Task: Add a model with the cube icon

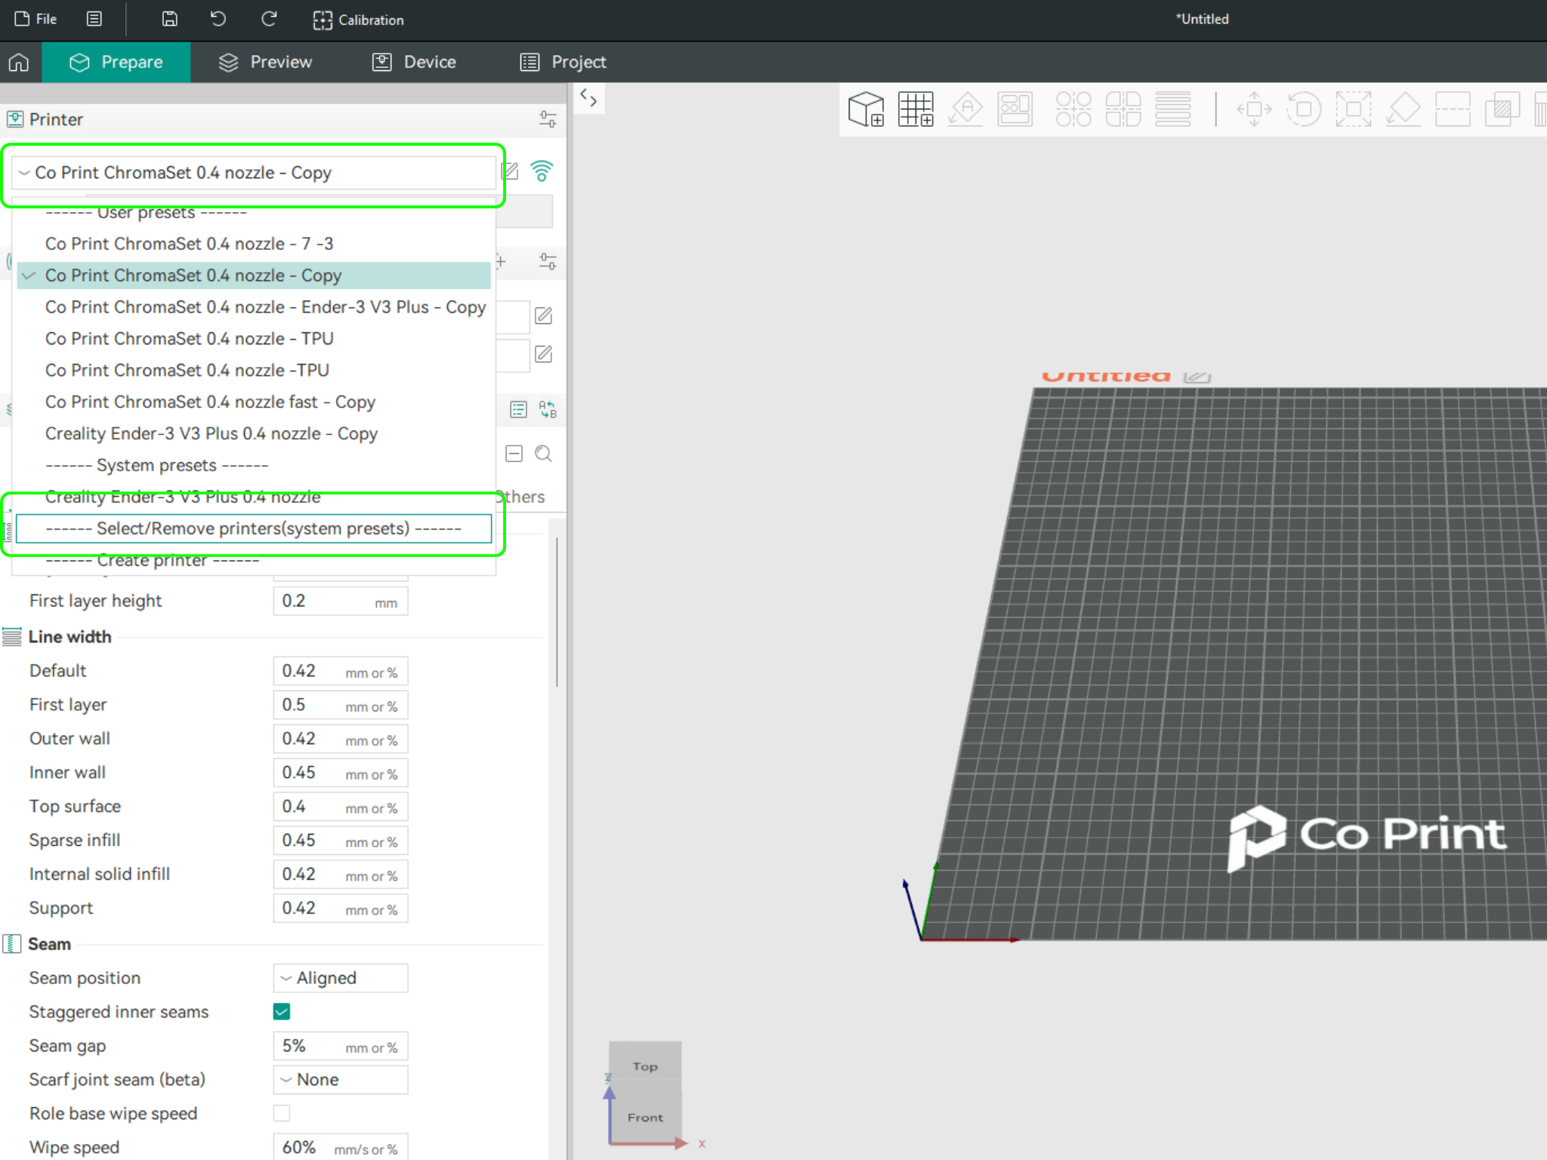Action: 866,110
